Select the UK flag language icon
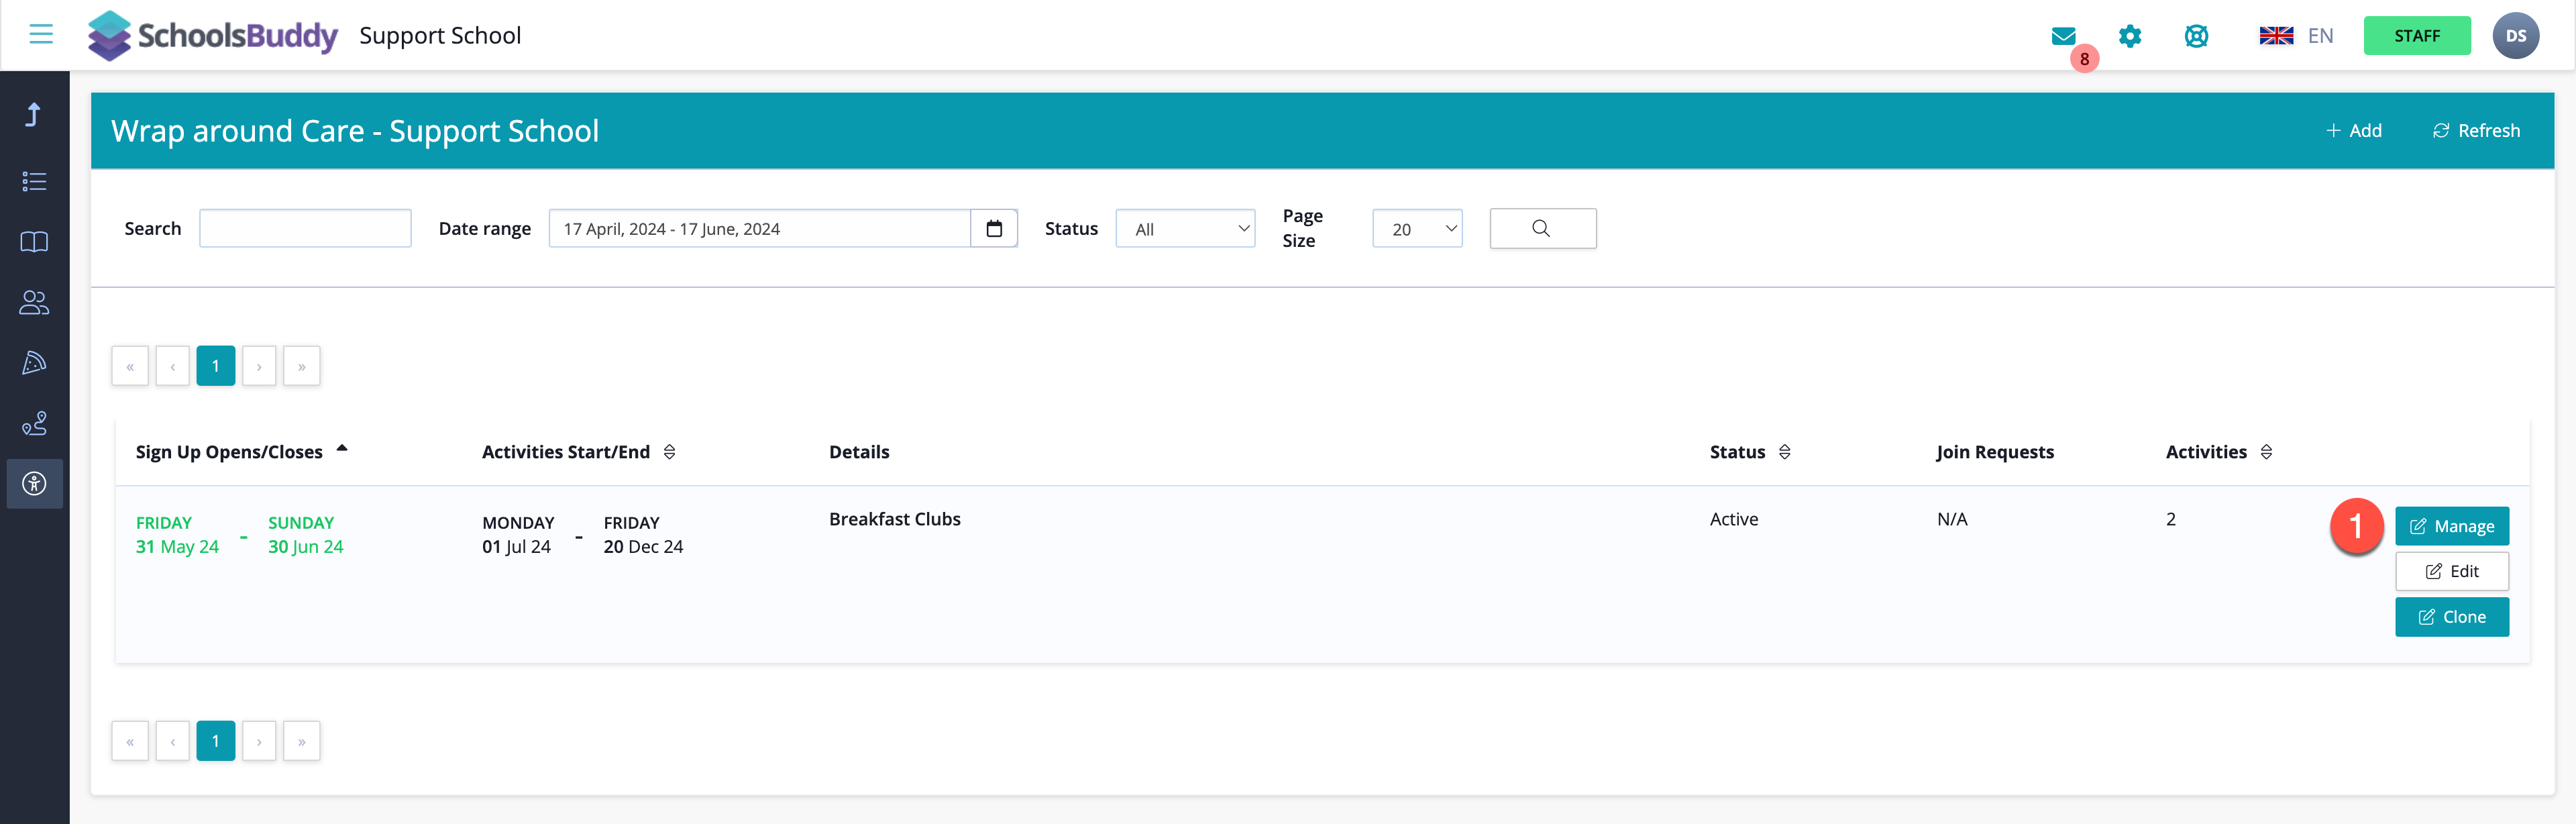The width and height of the screenshot is (2576, 824). coord(2276,36)
